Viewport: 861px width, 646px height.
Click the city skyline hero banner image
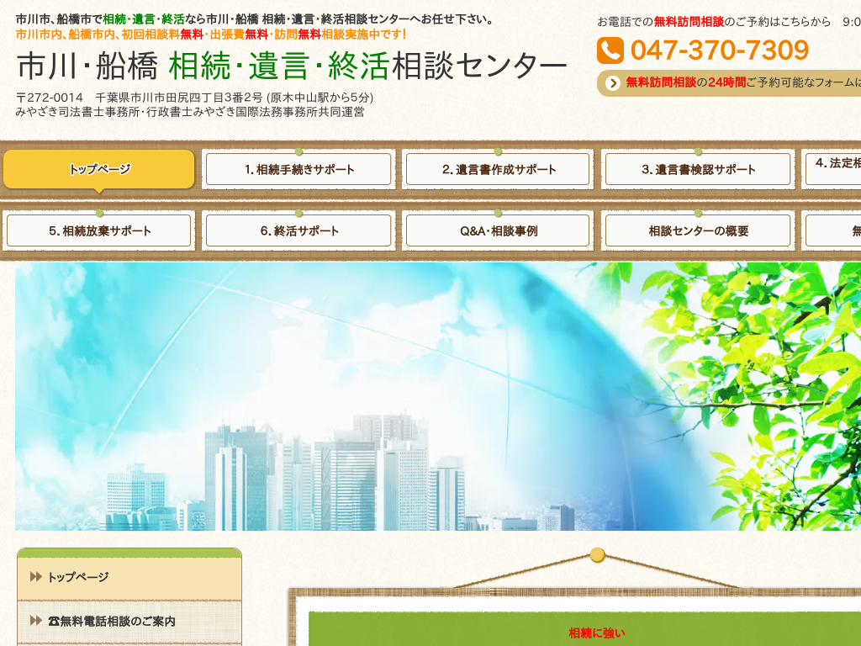(x=437, y=396)
